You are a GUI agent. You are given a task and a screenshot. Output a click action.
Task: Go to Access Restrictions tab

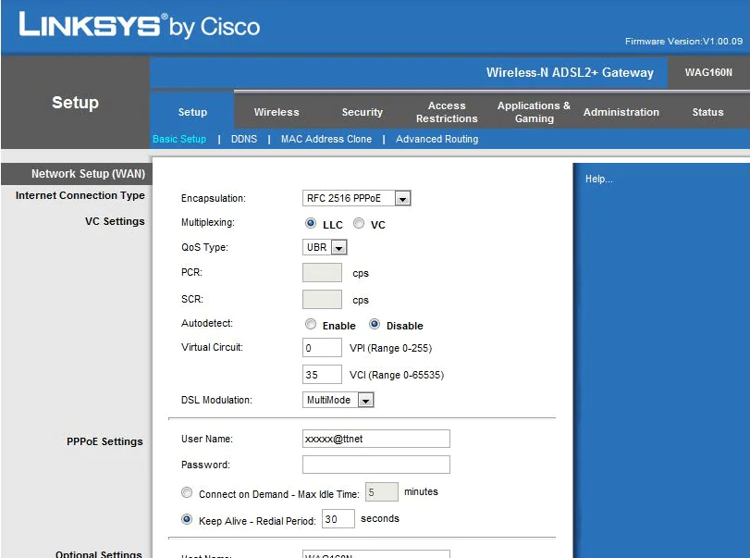click(x=447, y=112)
